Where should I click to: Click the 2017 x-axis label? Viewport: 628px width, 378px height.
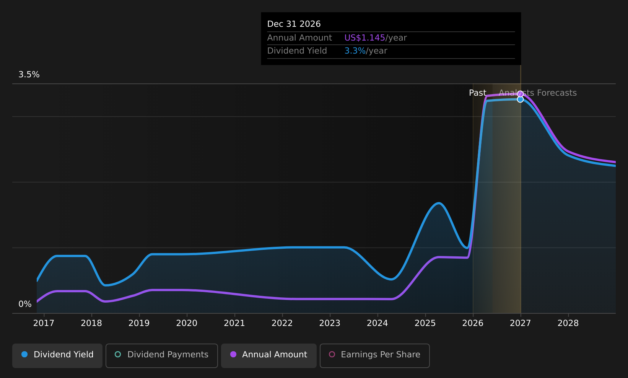tap(44, 323)
